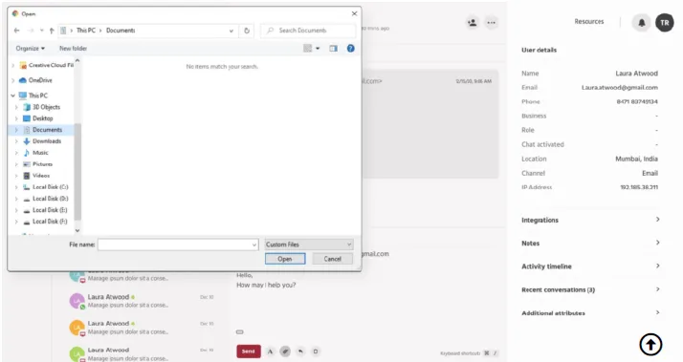683x362 pixels.
Task: Toggle the preview pane icon
Action: pos(333,49)
